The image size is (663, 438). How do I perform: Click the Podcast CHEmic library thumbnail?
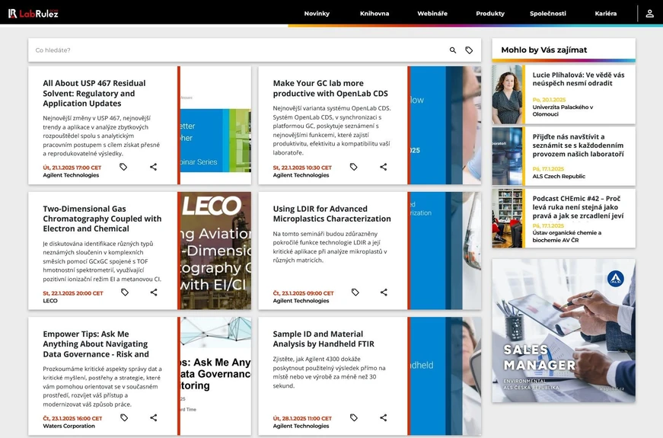tap(507, 218)
